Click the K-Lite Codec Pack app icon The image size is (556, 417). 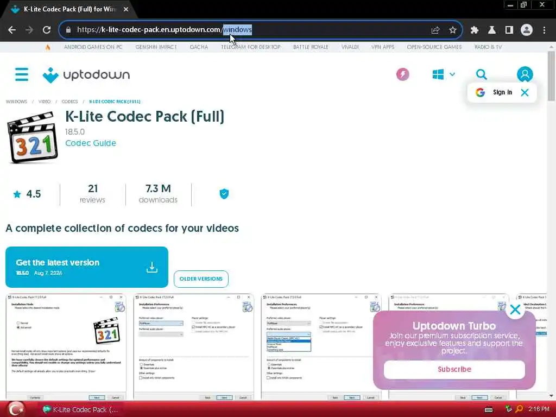(x=33, y=137)
